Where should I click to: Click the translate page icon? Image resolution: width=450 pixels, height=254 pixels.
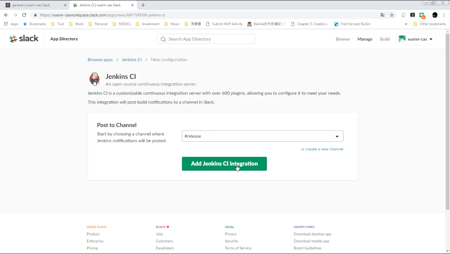coord(382,15)
